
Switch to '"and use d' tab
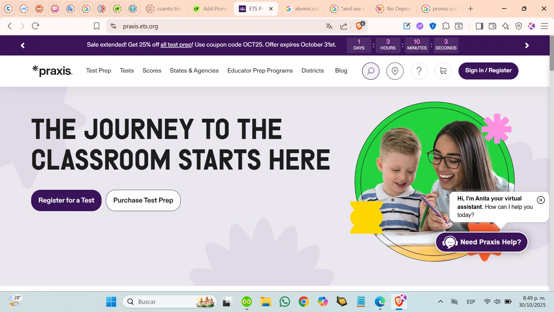[348, 9]
